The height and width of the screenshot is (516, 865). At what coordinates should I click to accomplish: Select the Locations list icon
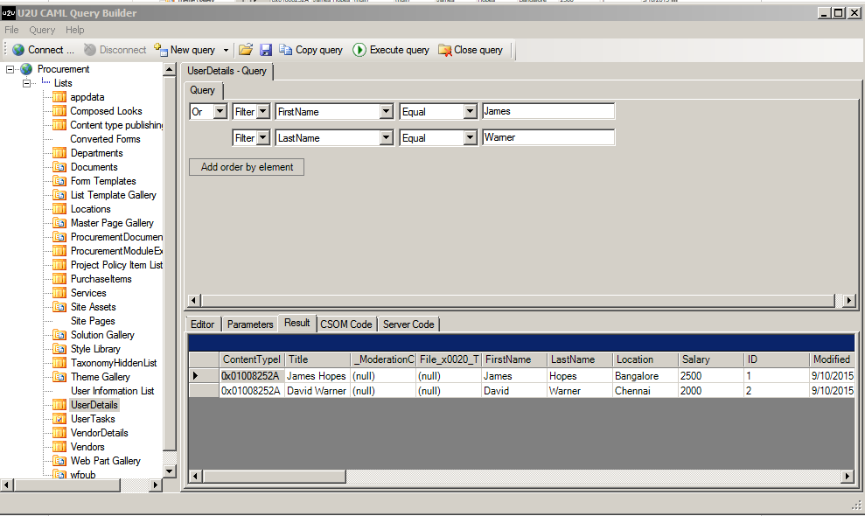(59, 209)
